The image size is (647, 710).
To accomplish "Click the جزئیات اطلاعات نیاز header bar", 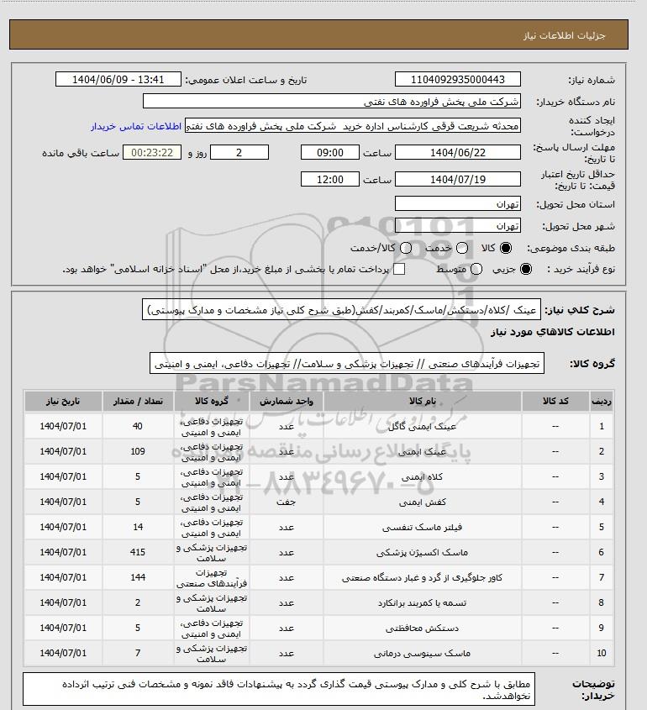I will point(318,34).
